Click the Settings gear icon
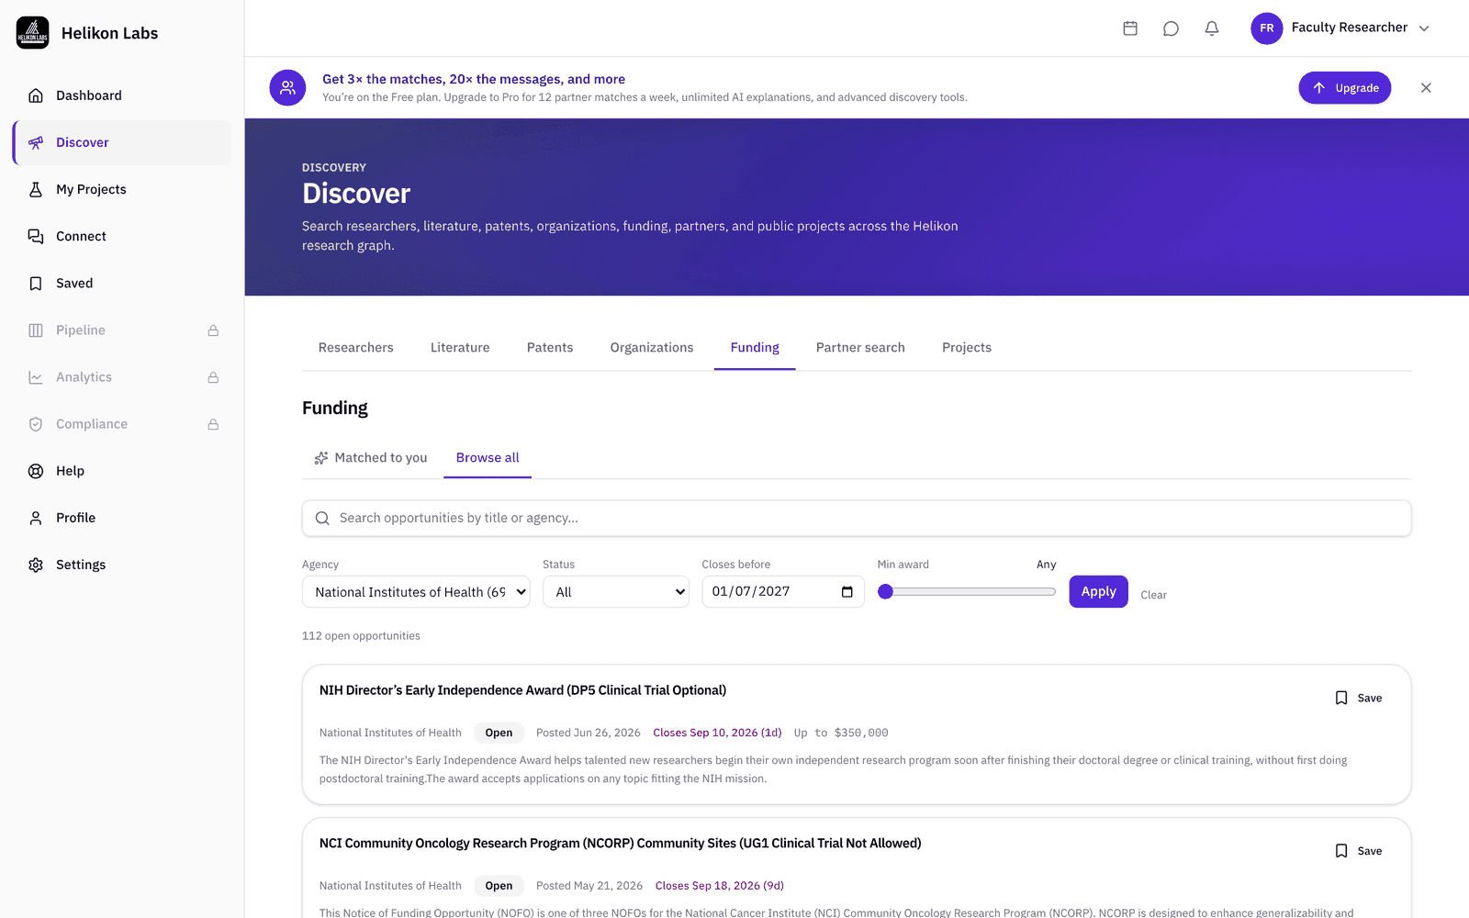1469x918 pixels. coord(36,565)
